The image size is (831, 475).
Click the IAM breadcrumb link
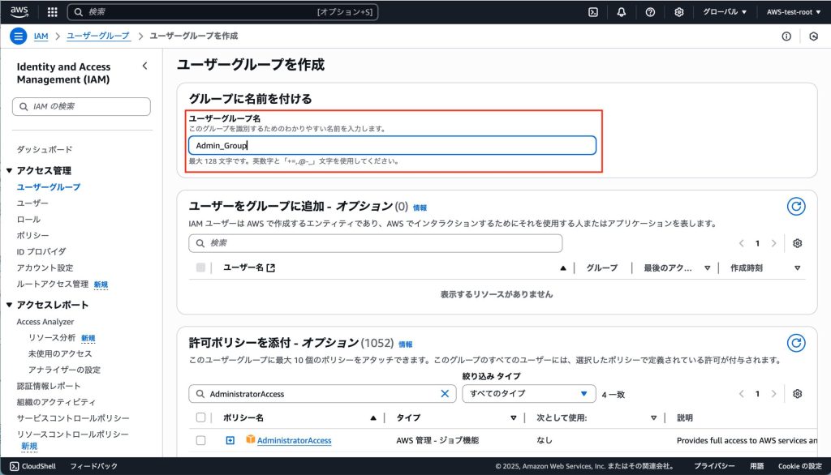tap(41, 36)
